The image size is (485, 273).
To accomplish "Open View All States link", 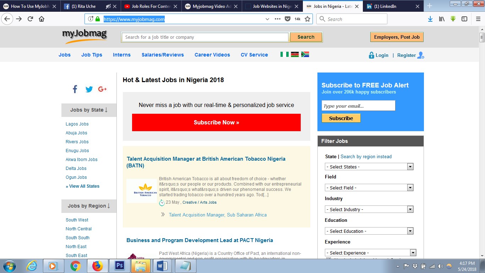I will coord(82,186).
